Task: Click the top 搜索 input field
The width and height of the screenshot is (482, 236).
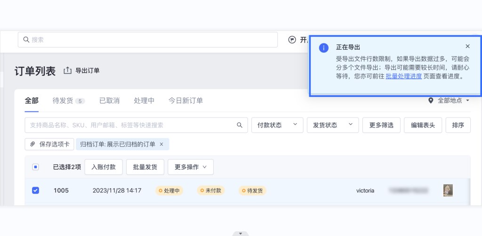Action: [141, 40]
